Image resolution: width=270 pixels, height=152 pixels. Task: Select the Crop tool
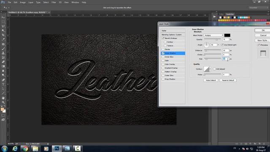pos(3,35)
